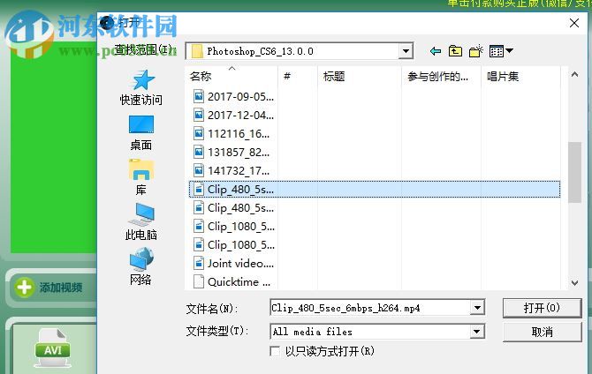Sort by 标题 title column header
592x374 pixels.
[360, 77]
